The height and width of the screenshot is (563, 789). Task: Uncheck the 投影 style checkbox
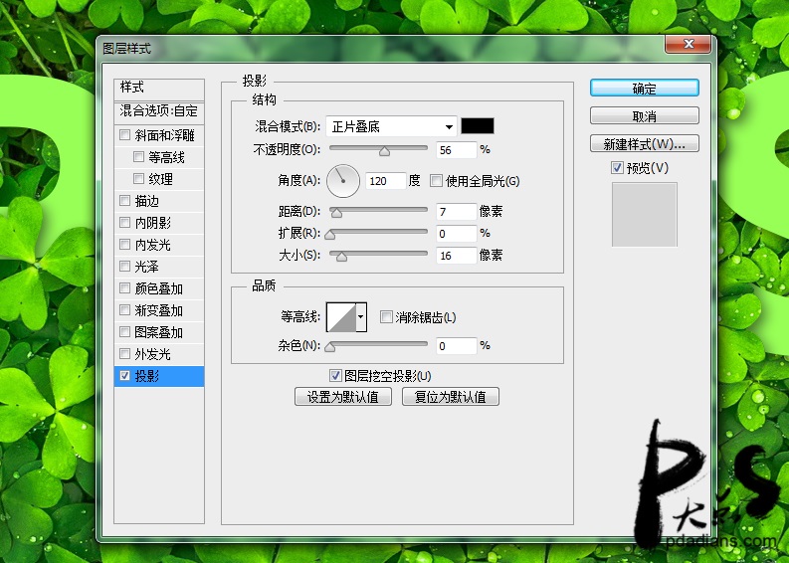tap(124, 376)
